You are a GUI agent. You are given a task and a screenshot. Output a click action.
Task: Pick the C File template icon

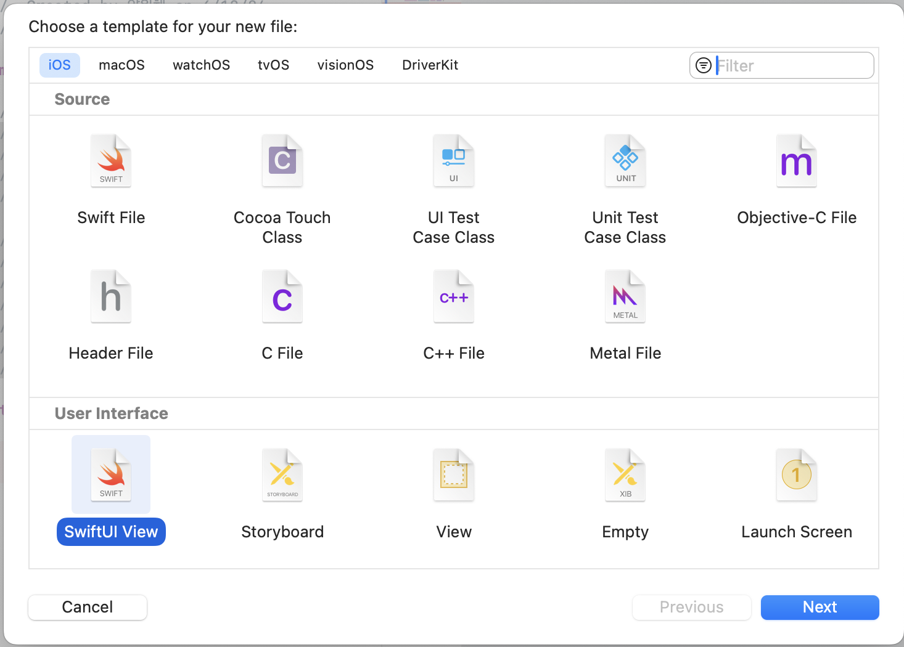(282, 296)
